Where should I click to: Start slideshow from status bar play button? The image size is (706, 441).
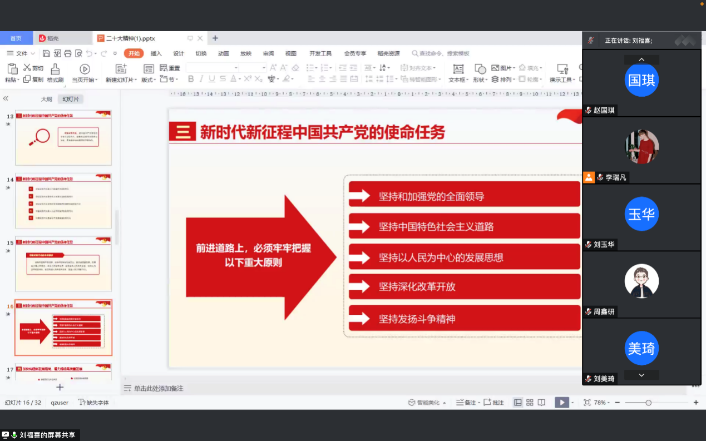tap(562, 403)
